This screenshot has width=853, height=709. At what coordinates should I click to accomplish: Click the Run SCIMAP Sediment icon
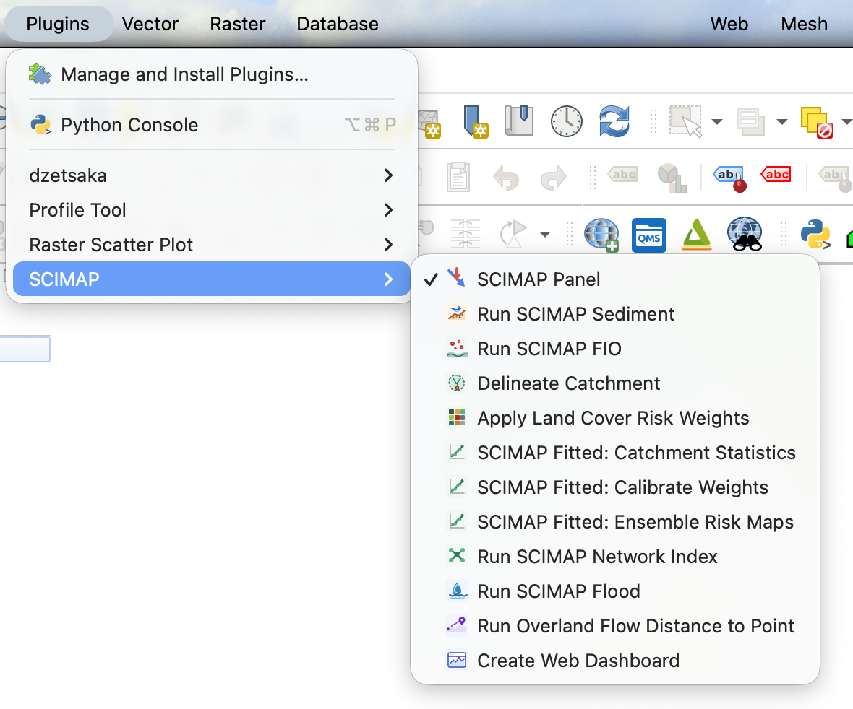click(457, 313)
